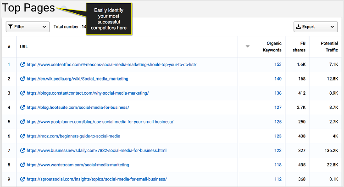Click sort arrow next to Organic Keywords
The height and width of the screenshot is (187, 344).
coord(248,46)
